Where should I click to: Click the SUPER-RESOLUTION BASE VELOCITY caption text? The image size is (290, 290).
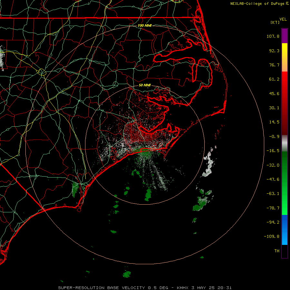[x=101, y=288]
